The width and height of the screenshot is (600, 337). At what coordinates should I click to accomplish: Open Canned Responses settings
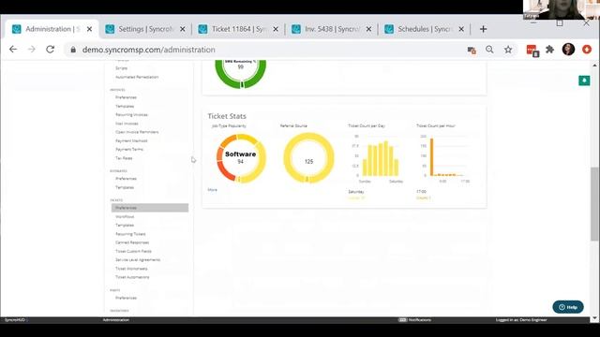[x=132, y=242]
